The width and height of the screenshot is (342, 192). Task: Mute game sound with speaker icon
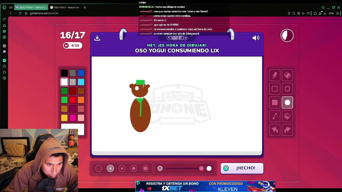pos(256,38)
